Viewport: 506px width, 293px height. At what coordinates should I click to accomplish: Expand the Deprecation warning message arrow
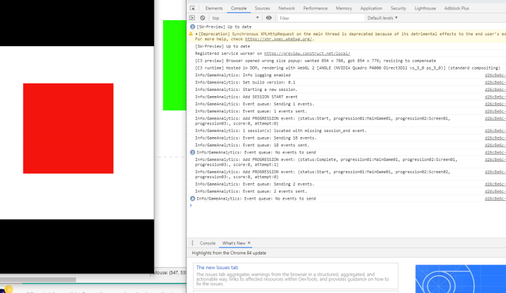[x=197, y=34]
